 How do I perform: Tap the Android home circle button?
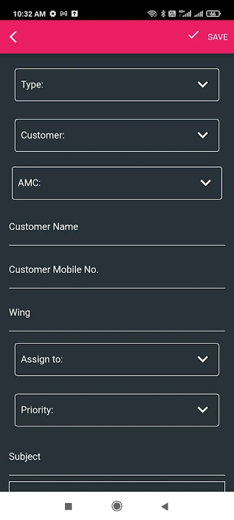[116, 506]
